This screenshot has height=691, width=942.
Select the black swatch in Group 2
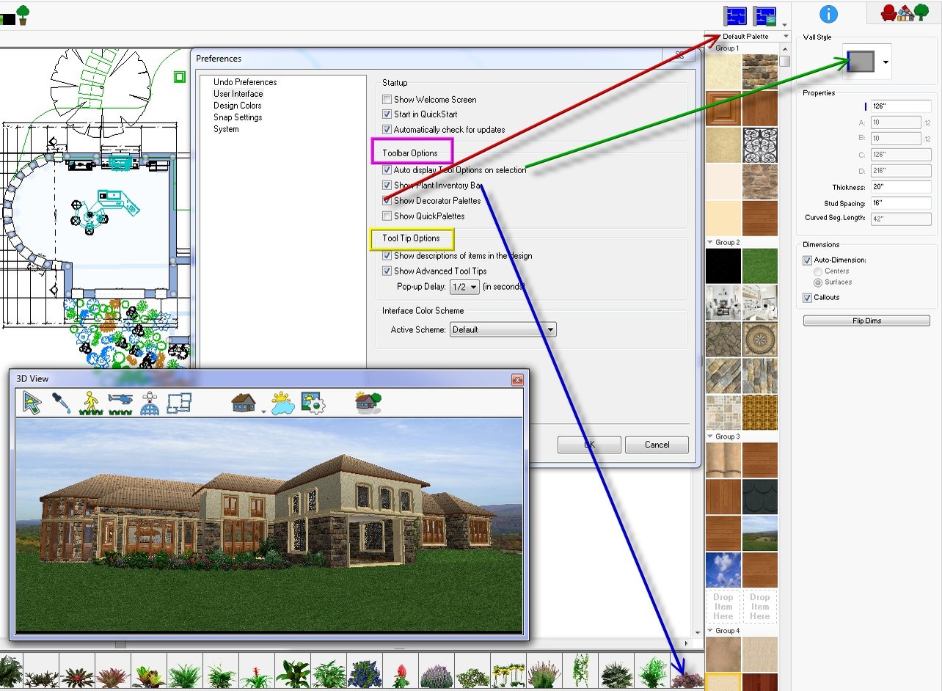[723, 266]
